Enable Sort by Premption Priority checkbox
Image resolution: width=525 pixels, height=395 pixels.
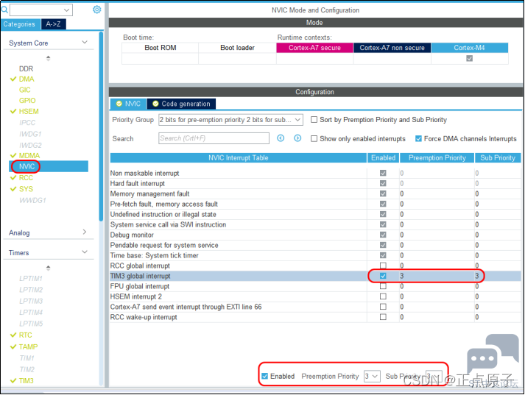point(314,119)
